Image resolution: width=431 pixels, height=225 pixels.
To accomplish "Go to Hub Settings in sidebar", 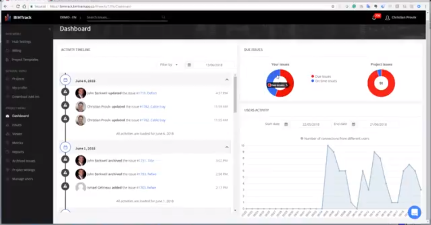I will coord(21,42).
